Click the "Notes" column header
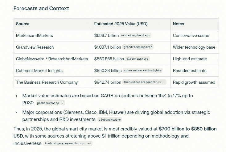 click(x=179, y=24)
